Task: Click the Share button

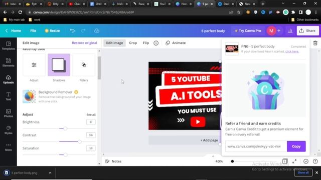Action: click(x=307, y=31)
